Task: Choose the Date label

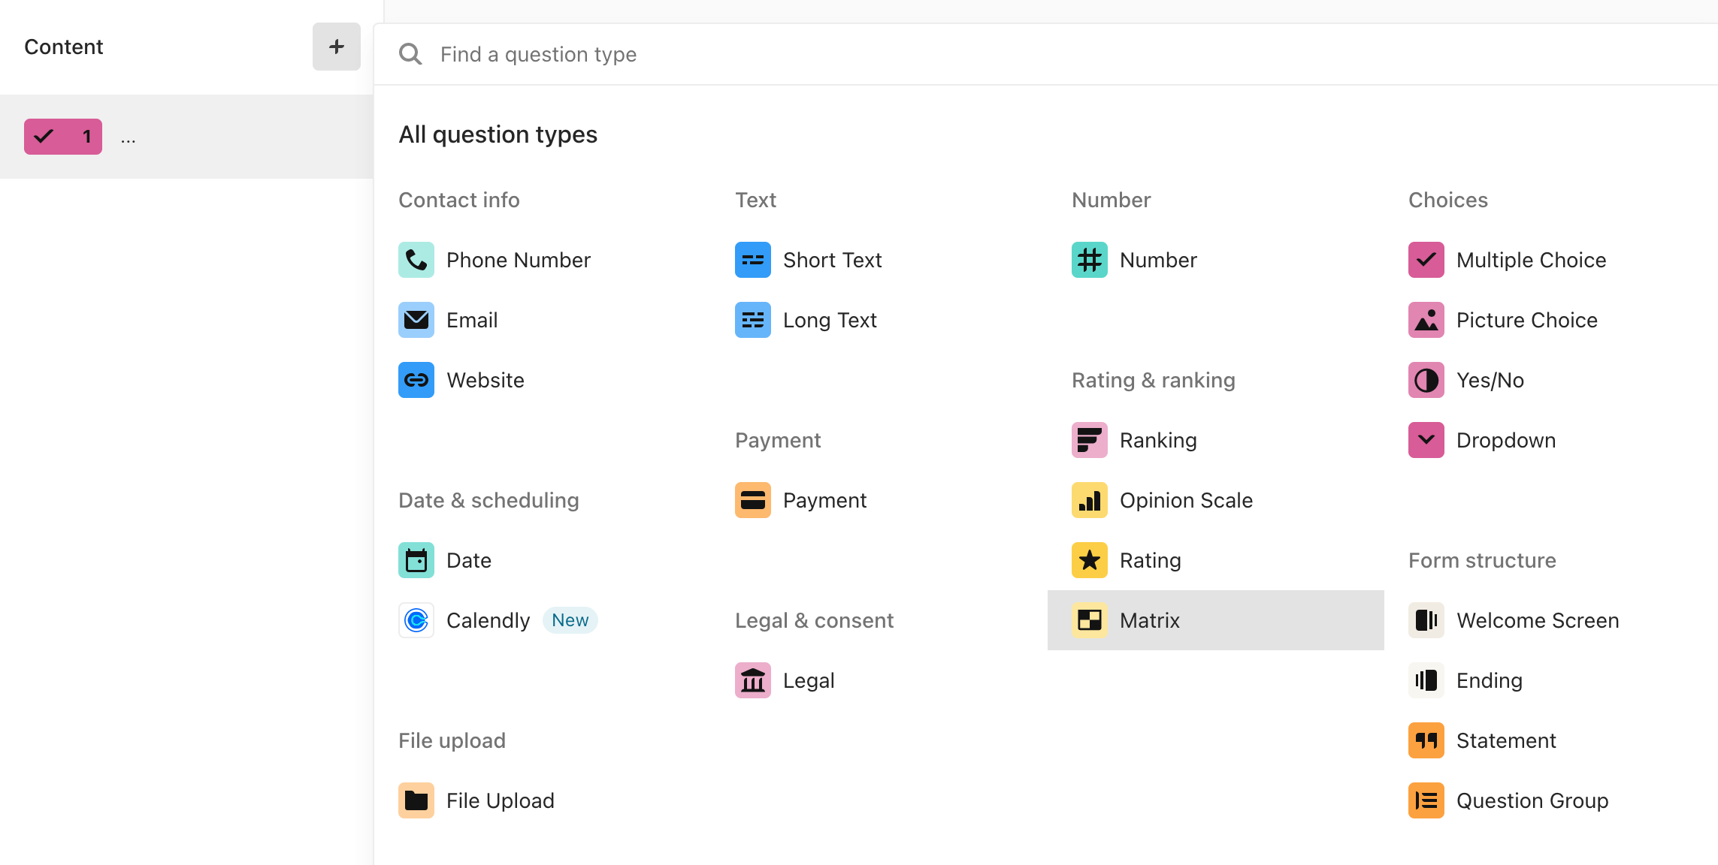Action: 469,560
